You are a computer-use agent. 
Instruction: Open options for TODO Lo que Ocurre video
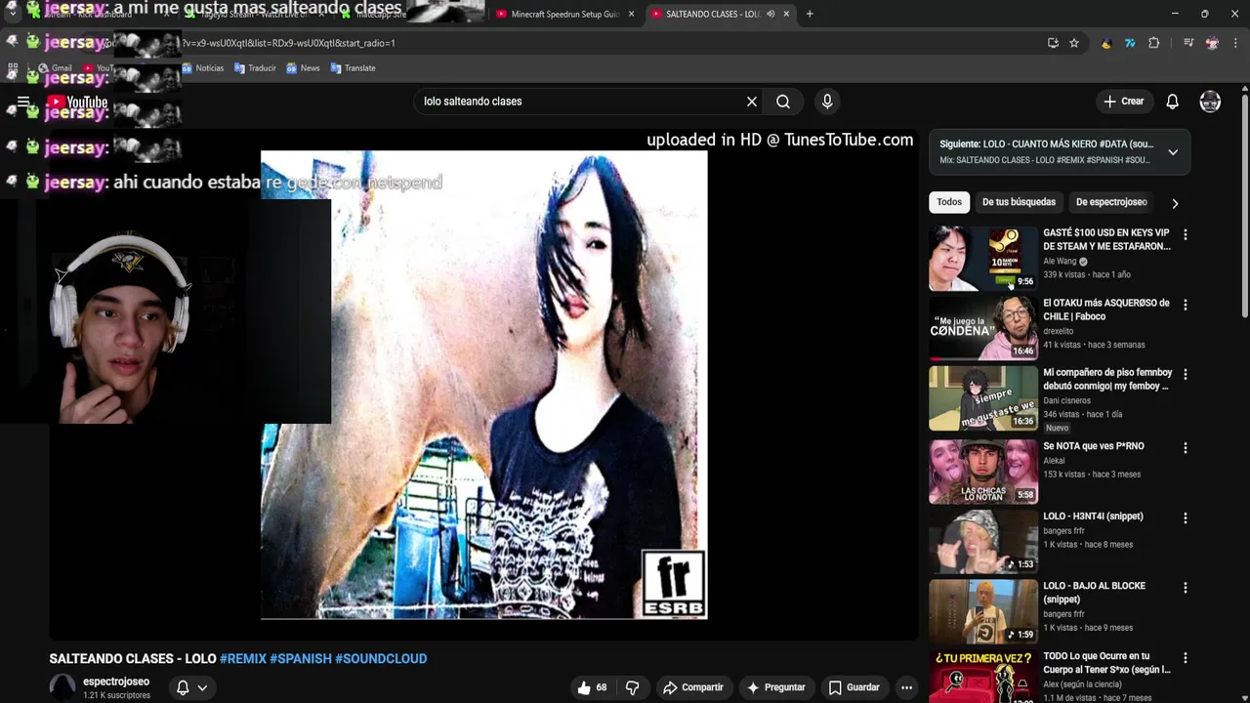[1185, 657]
